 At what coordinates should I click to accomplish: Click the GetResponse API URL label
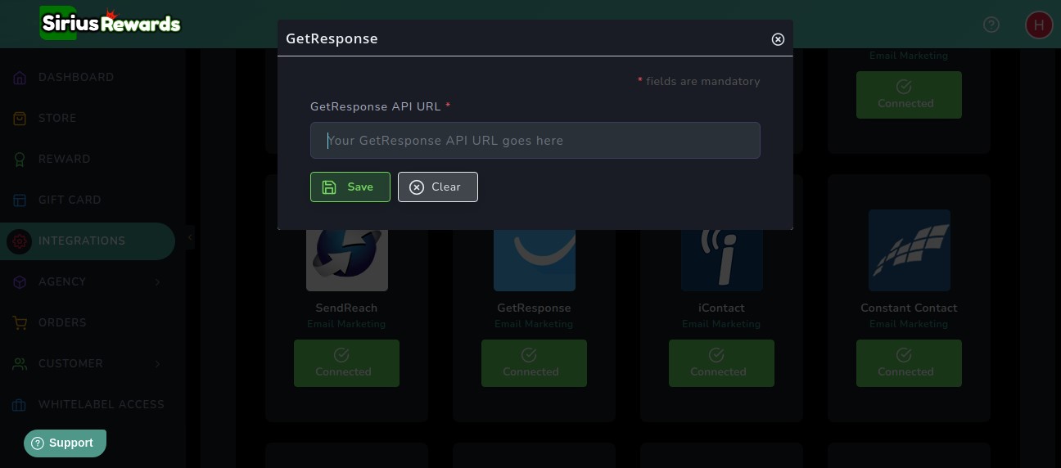[x=380, y=107]
